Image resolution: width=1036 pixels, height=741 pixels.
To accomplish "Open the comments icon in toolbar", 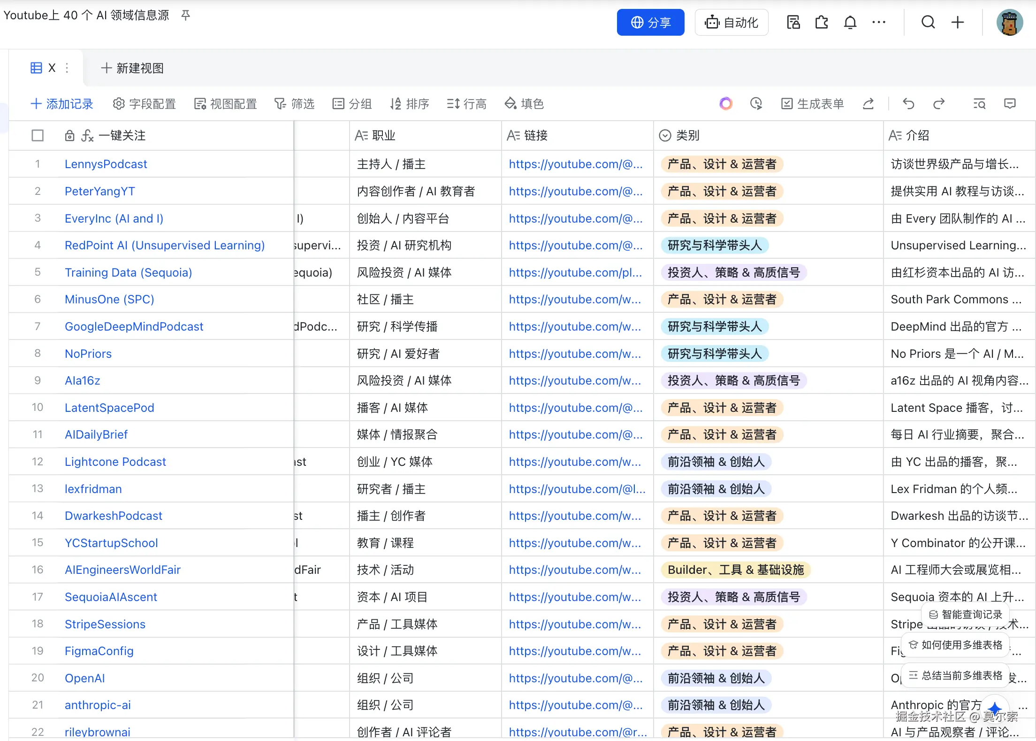I will tap(1010, 104).
